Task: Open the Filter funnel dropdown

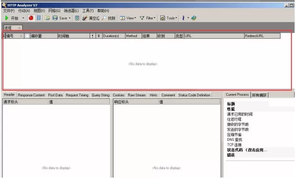Action: 148,18
